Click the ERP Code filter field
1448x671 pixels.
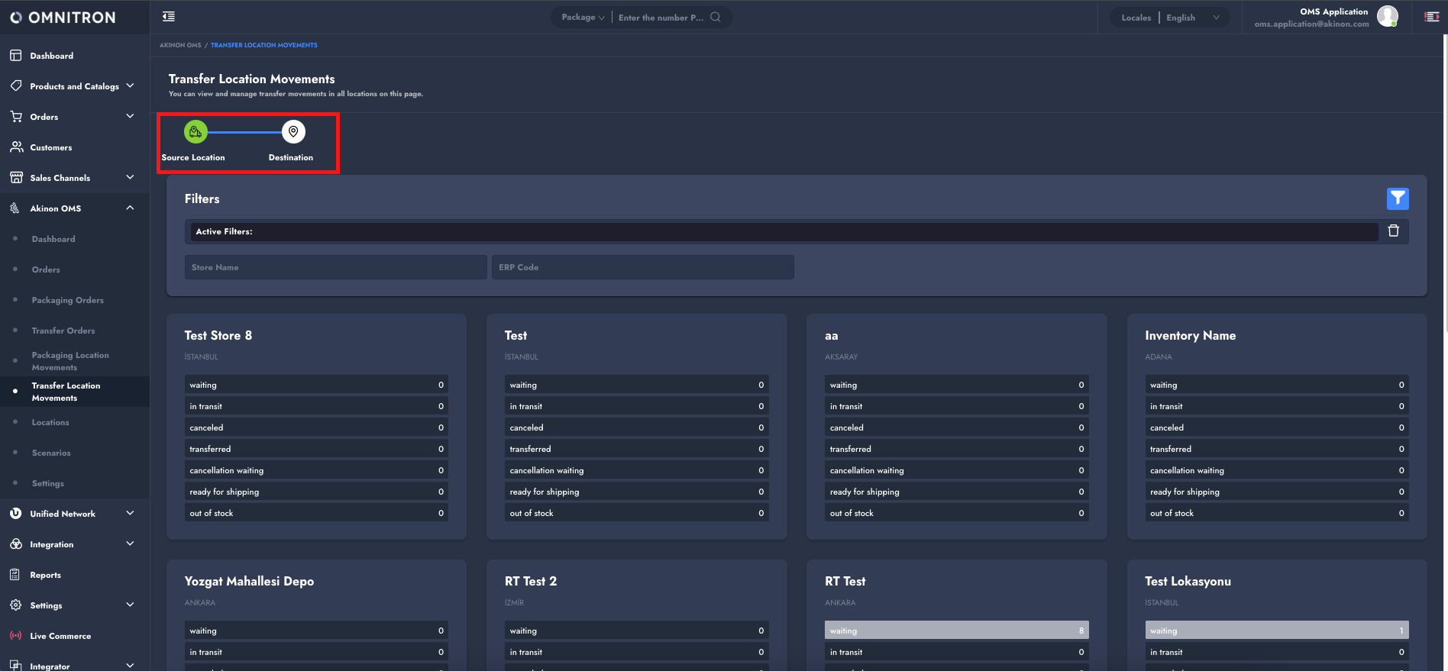pyautogui.click(x=642, y=267)
